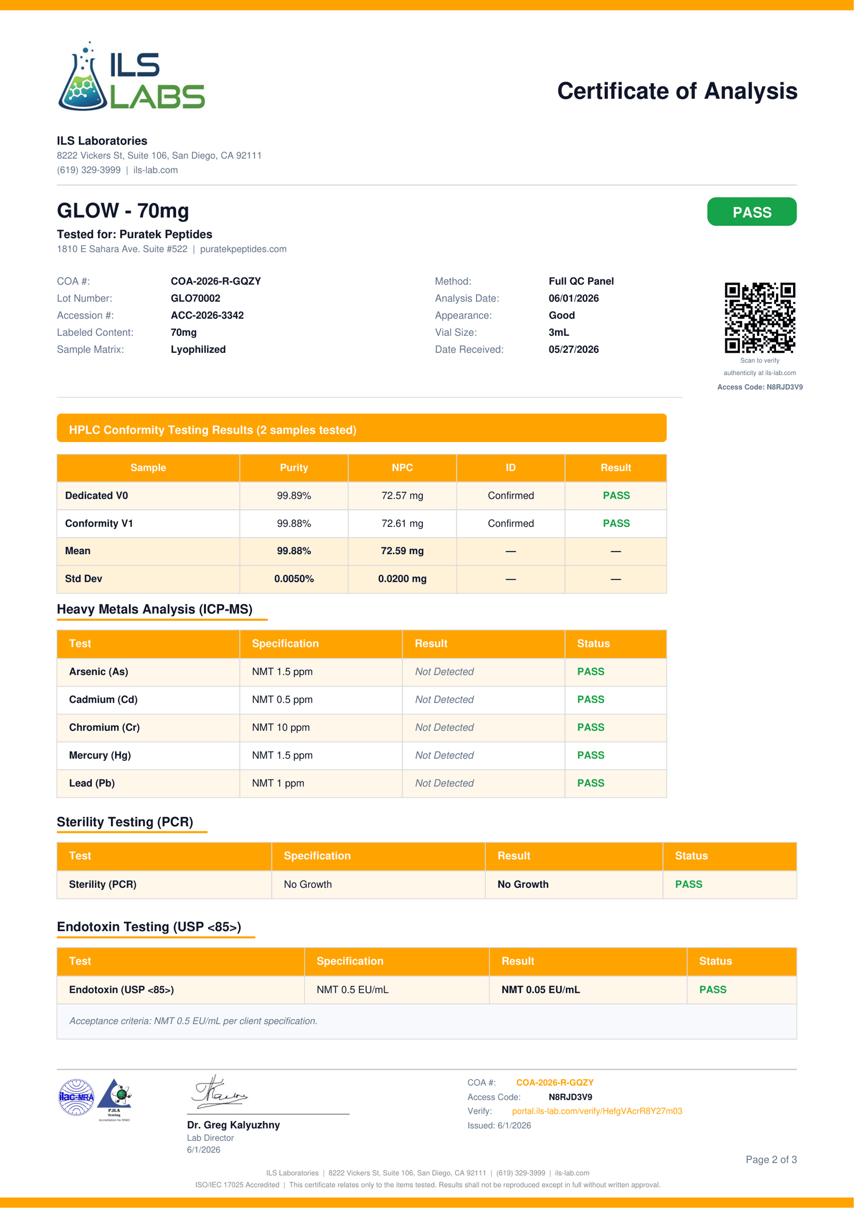
Task: Click the "Heavy Metals Analysis (ICP-MS)" heading
Action: click(x=155, y=610)
